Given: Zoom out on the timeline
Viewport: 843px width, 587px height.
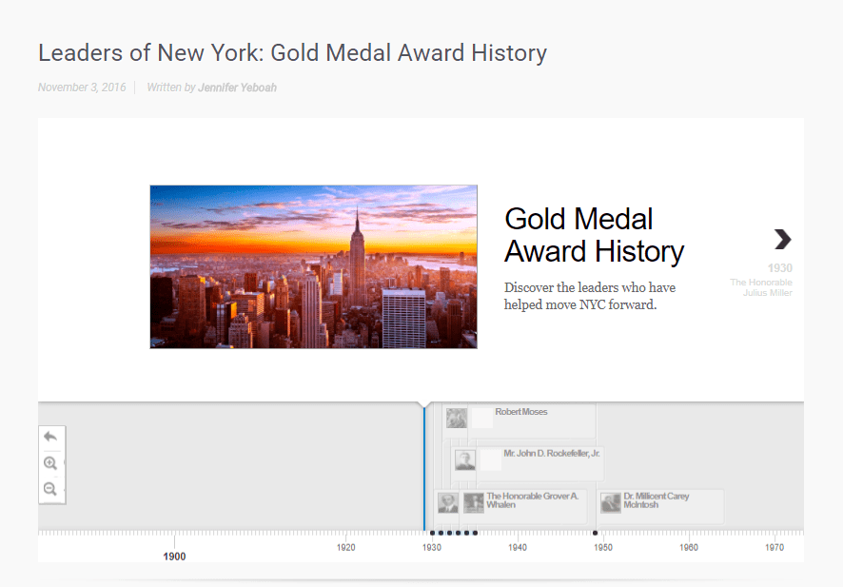Looking at the screenshot, I should [x=50, y=489].
